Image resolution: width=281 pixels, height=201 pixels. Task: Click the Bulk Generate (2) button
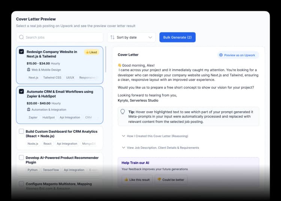coord(177,37)
